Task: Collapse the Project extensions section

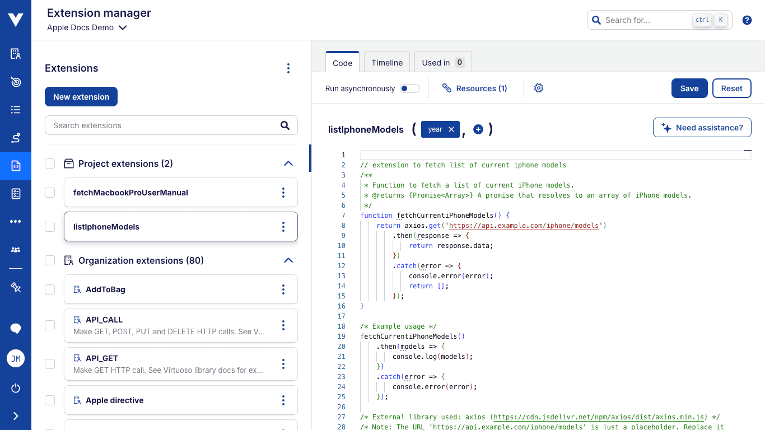Action: (288, 163)
